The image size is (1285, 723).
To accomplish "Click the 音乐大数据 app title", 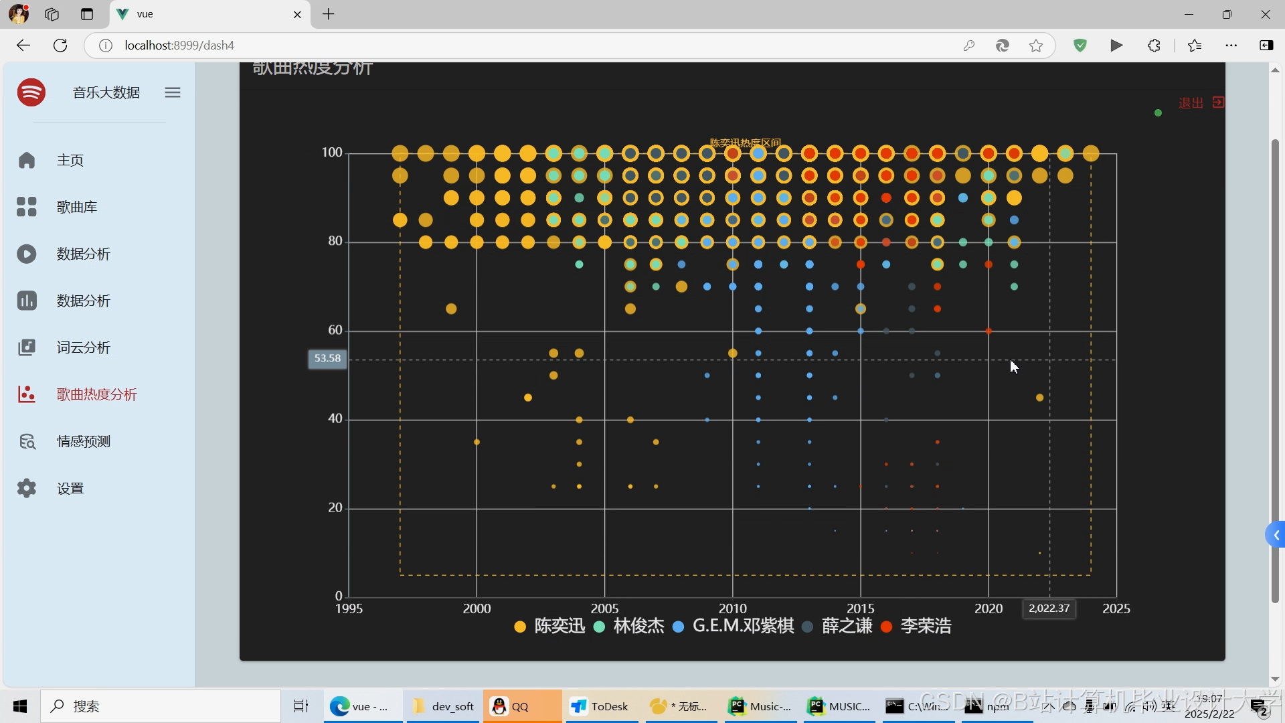I will 106,92.
